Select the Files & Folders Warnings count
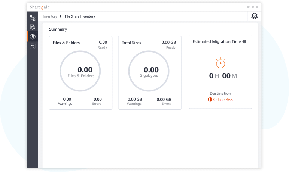Screen dimensions: 289x172 coord(67,99)
